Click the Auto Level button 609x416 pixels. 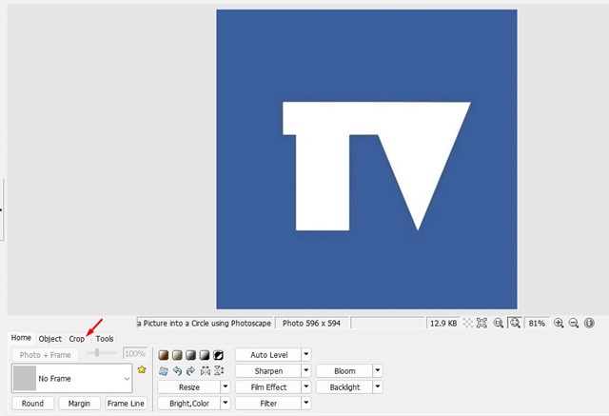[268, 355]
